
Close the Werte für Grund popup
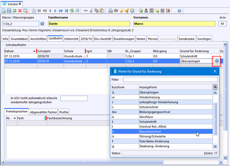pos(215,71)
